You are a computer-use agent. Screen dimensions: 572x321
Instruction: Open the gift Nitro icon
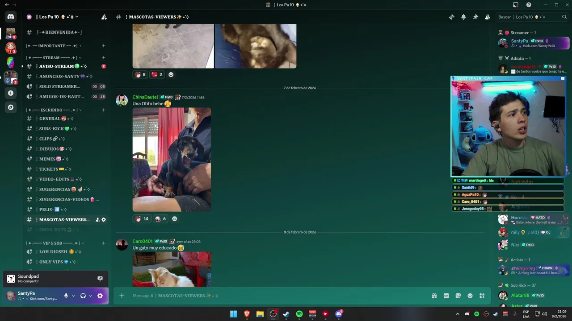(434, 296)
